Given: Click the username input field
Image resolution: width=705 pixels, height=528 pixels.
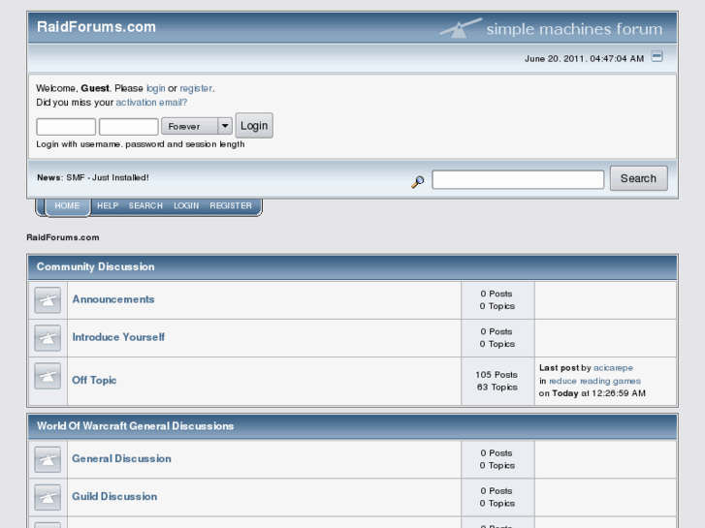Looking at the screenshot, I should coord(66,126).
